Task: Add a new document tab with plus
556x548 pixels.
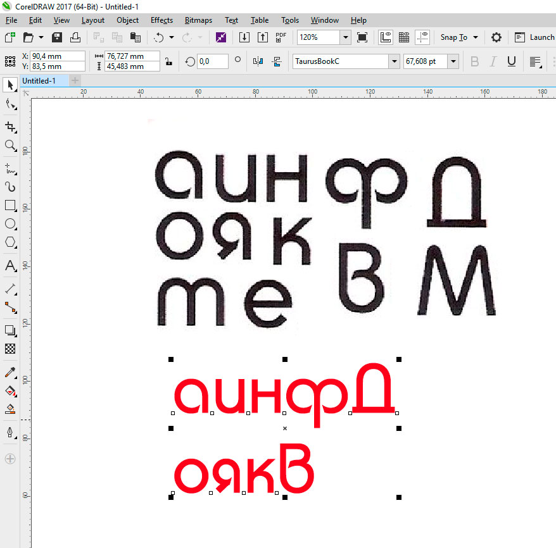Action: click(75, 81)
